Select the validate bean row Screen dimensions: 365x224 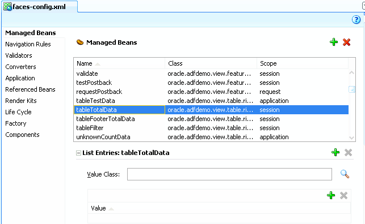click(211, 74)
